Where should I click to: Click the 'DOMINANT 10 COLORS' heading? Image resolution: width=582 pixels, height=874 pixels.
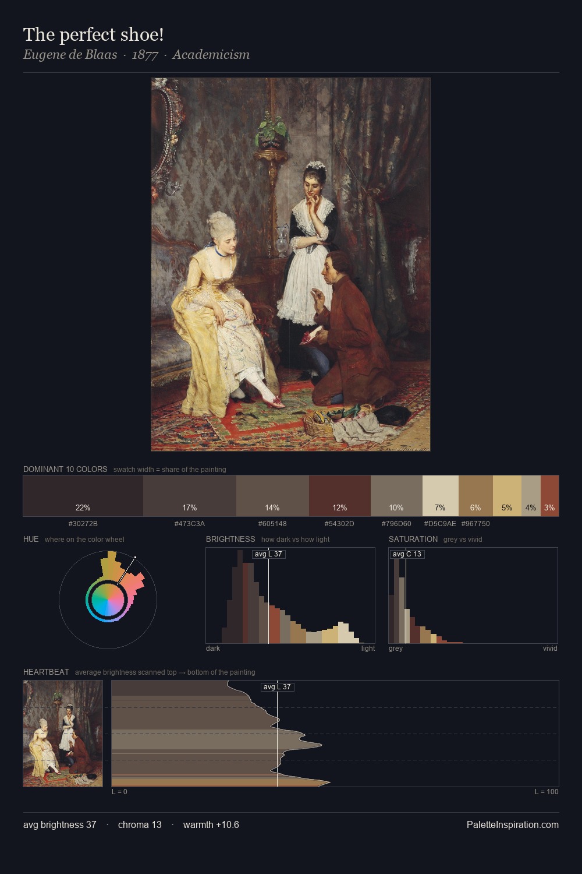tap(65, 469)
